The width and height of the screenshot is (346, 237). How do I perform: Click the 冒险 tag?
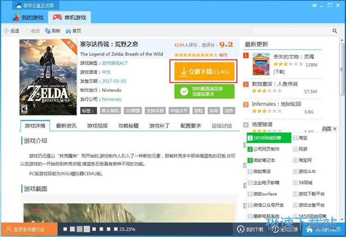pyautogui.click(x=198, y=111)
